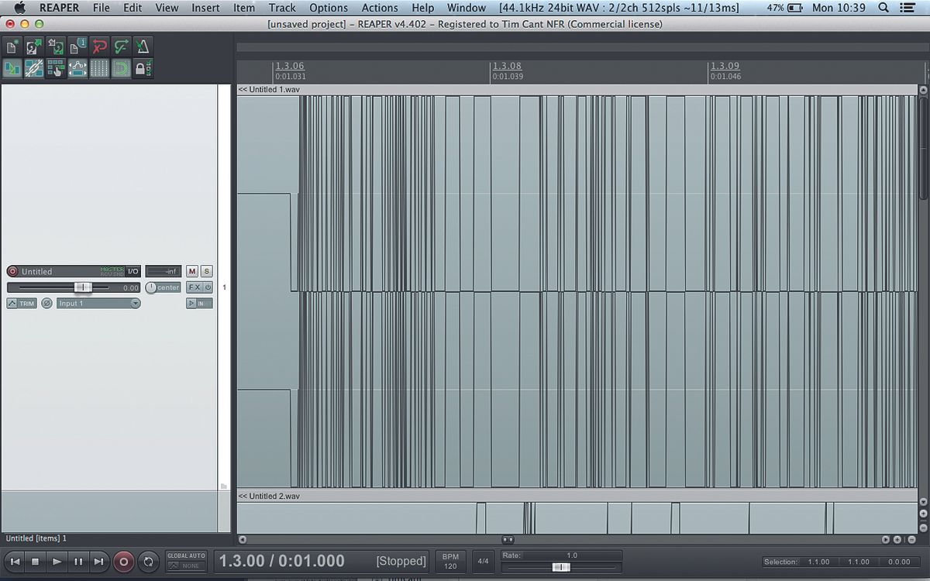This screenshot has width=930, height=581.
Task: Solo the Untitled track
Action: [205, 271]
